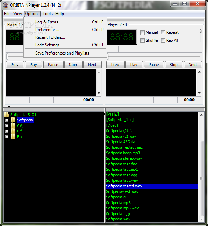Enable the Manual checkbox in Player 2
Screen dimensions: 208x226
142,32
